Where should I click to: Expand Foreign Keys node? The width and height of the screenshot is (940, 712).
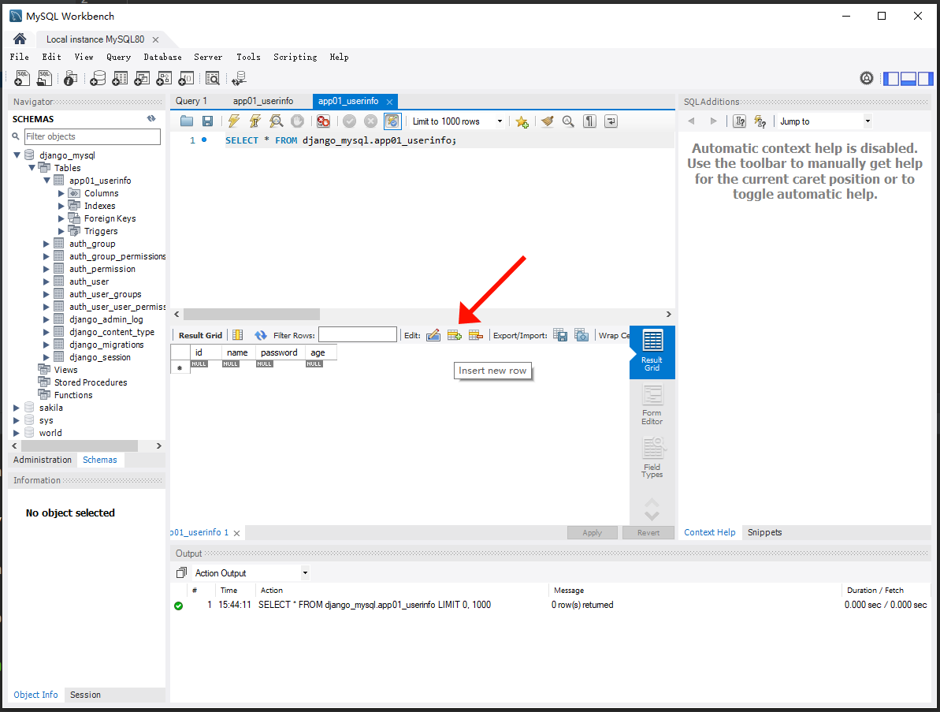(x=61, y=218)
